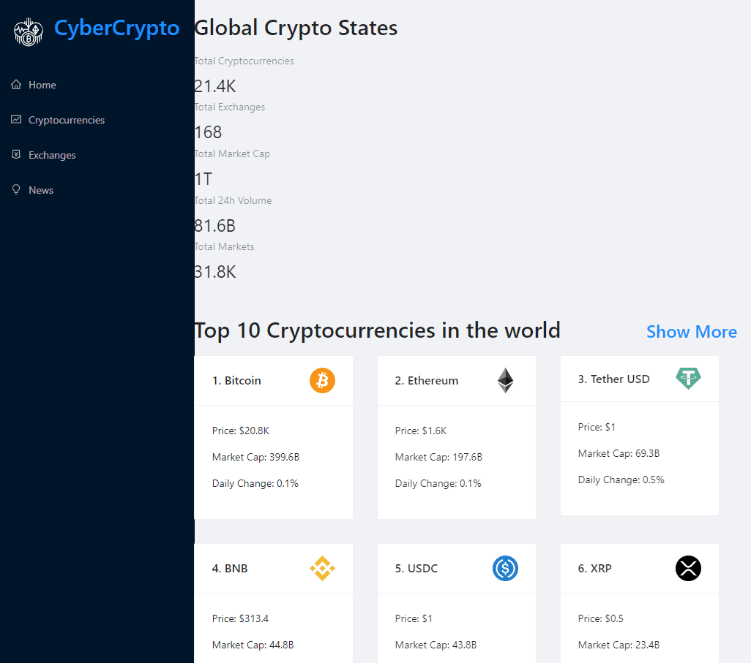Click USDC's Price: $1 text

coord(414,618)
